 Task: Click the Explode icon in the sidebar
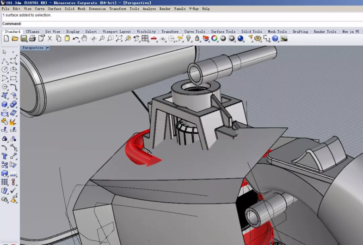[x=13, y=122]
